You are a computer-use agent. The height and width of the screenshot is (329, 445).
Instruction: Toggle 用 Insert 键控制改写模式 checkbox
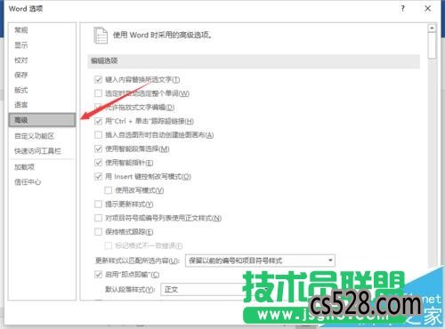[x=98, y=177]
